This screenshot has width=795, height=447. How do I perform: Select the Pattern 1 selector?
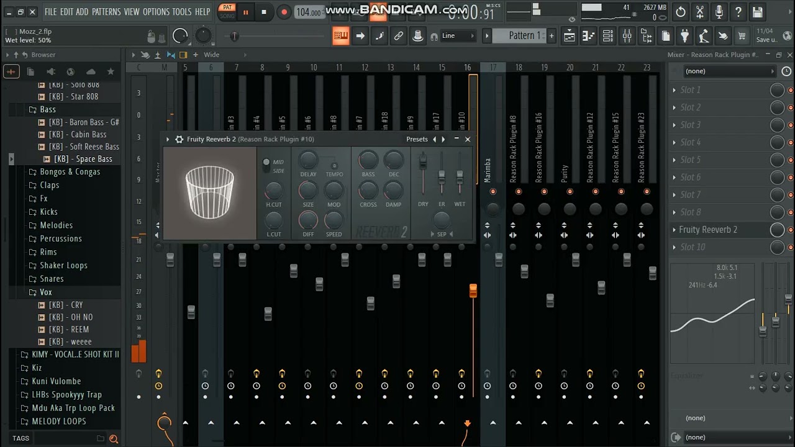coord(520,36)
